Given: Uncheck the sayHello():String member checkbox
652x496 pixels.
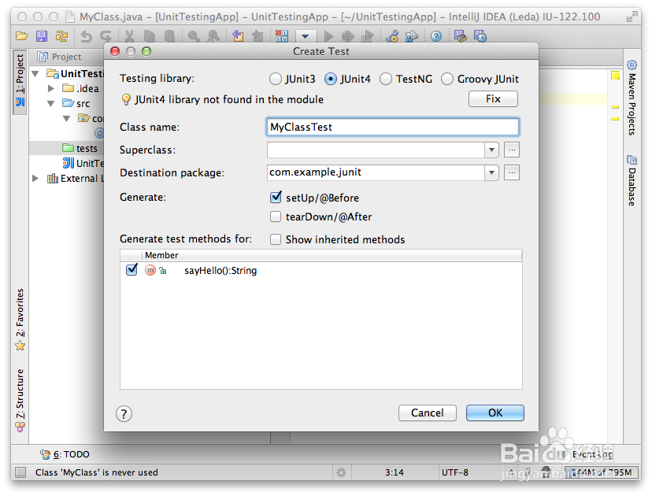Looking at the screenshot, I should click(x=132, y=270).
